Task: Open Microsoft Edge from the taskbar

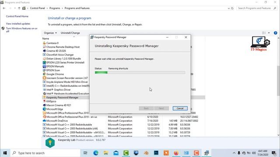Action: (x=96, y=153)
